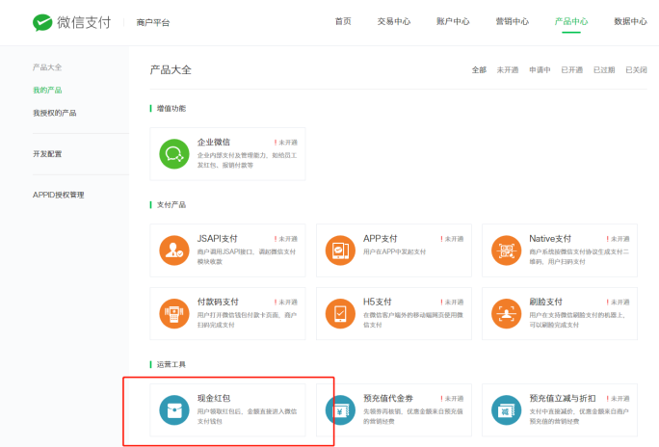Viewport: 659px width, 447px height.
Task: Click the Native支付 product title
Action: [550, 239]
